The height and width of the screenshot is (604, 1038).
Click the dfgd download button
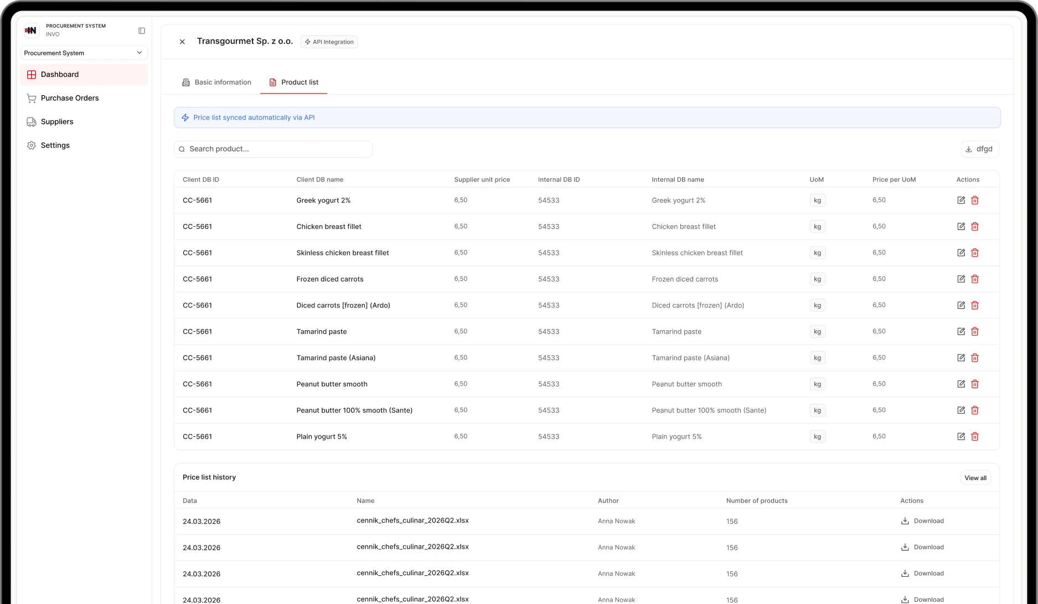(x=979, y=149)
